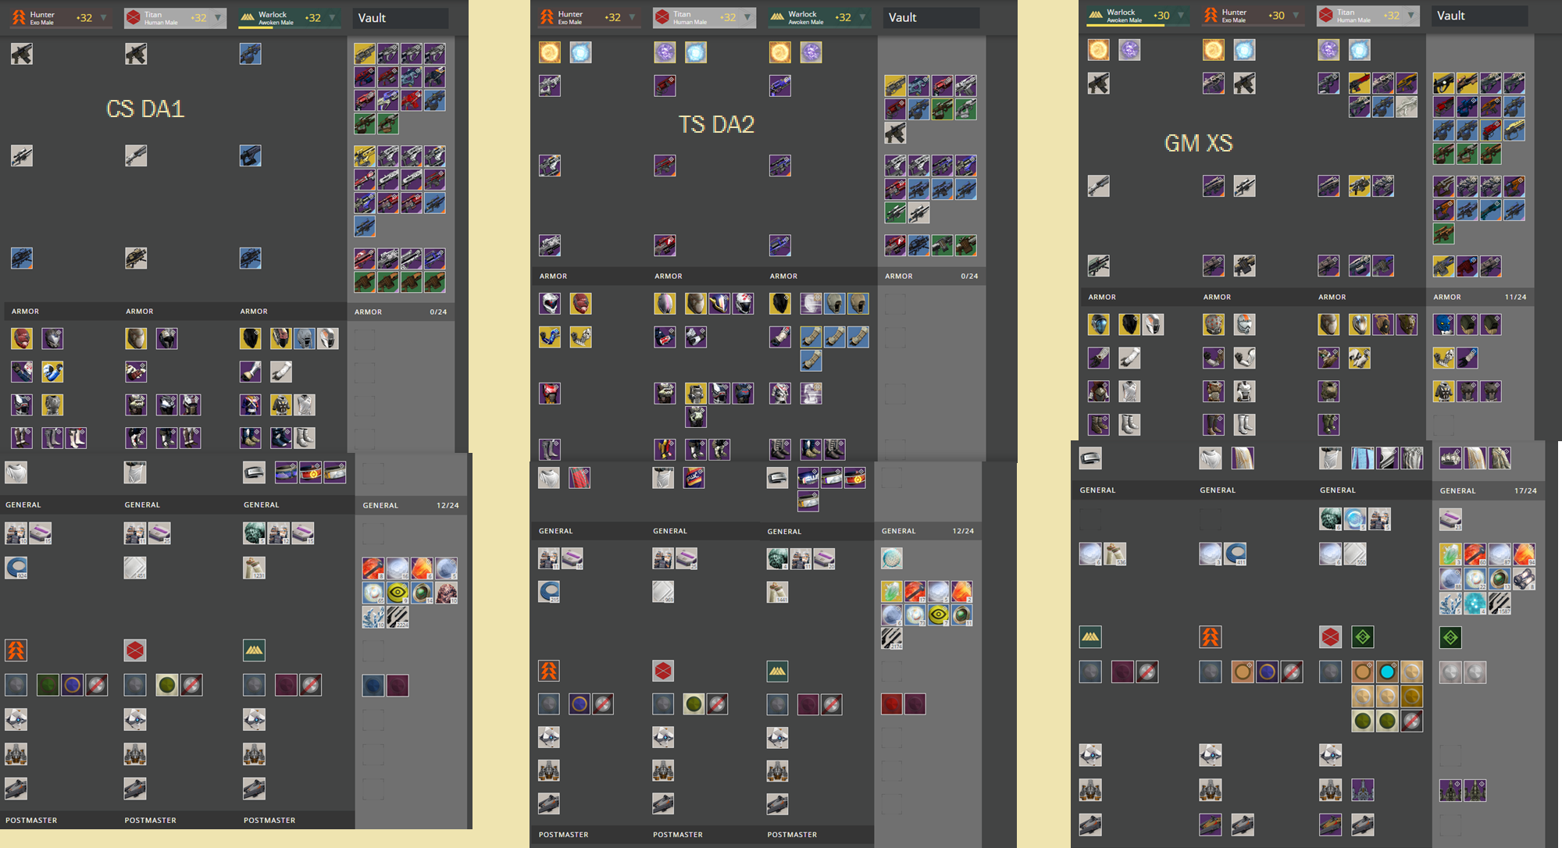
Task: Select the material stack showing 1587 count
Action: tap(1500, 603)
